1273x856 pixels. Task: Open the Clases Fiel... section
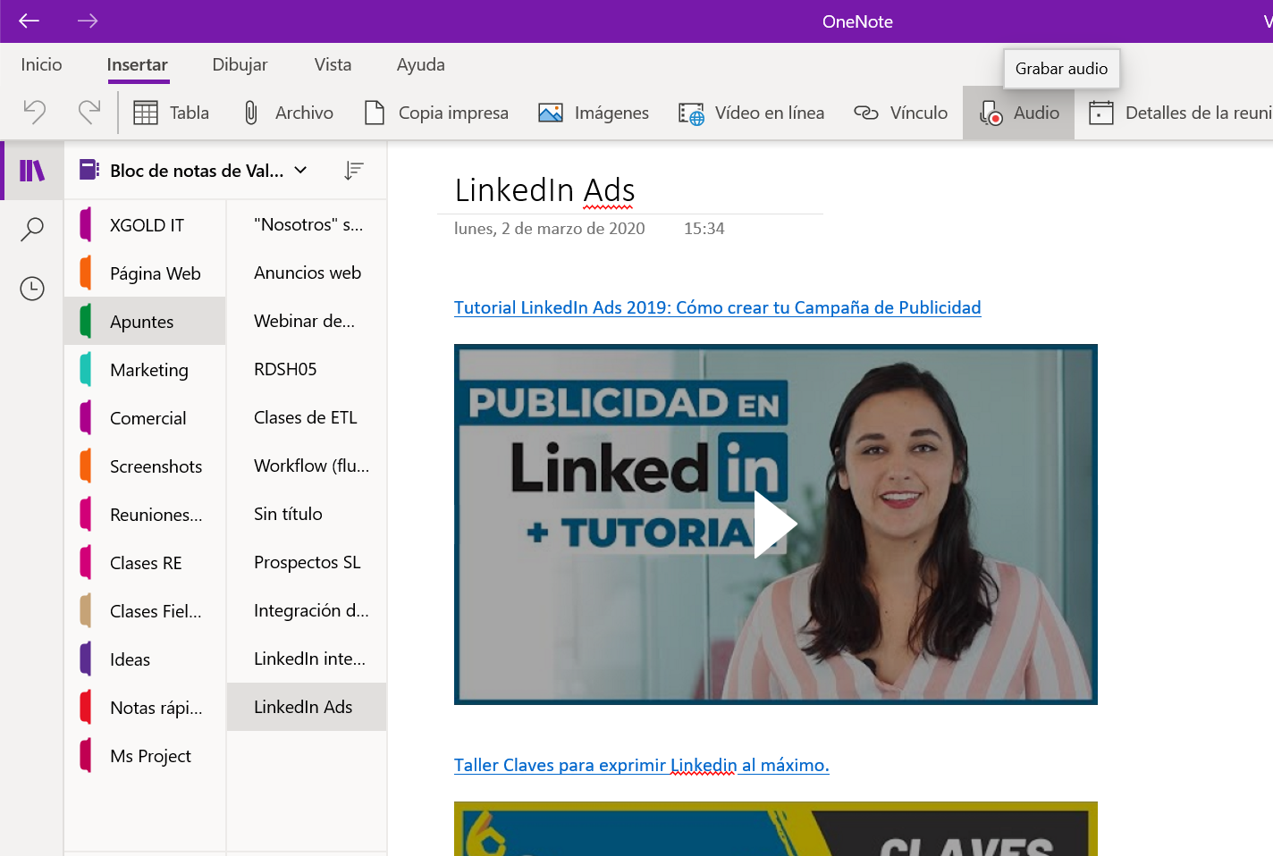(145, 611)
